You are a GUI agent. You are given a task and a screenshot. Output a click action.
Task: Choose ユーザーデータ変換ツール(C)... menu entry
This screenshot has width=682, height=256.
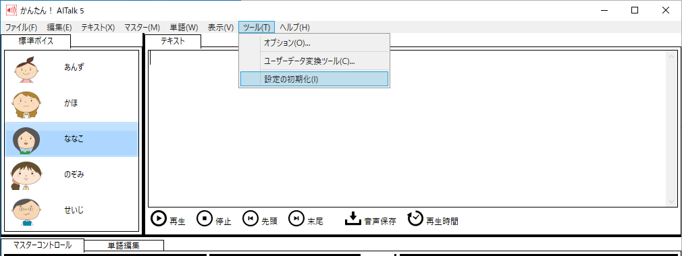tap(314, 61)
